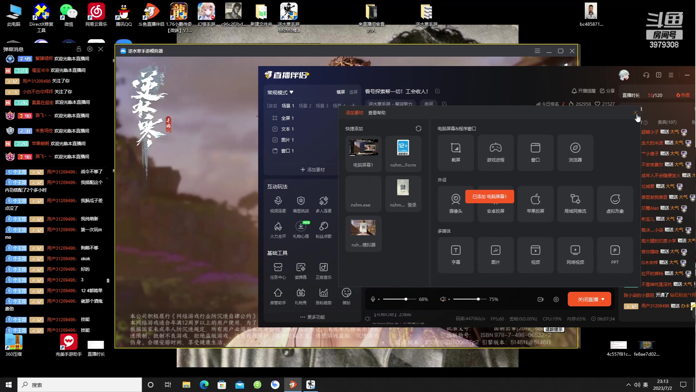Add a 摄像头 camera source

click(456, 204)
